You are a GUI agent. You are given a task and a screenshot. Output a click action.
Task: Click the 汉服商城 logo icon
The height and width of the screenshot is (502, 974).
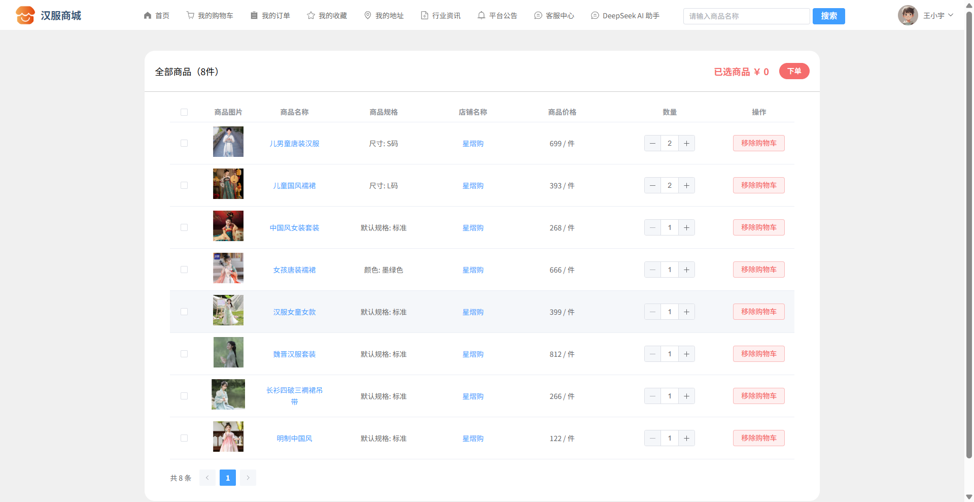coord(25,15)
